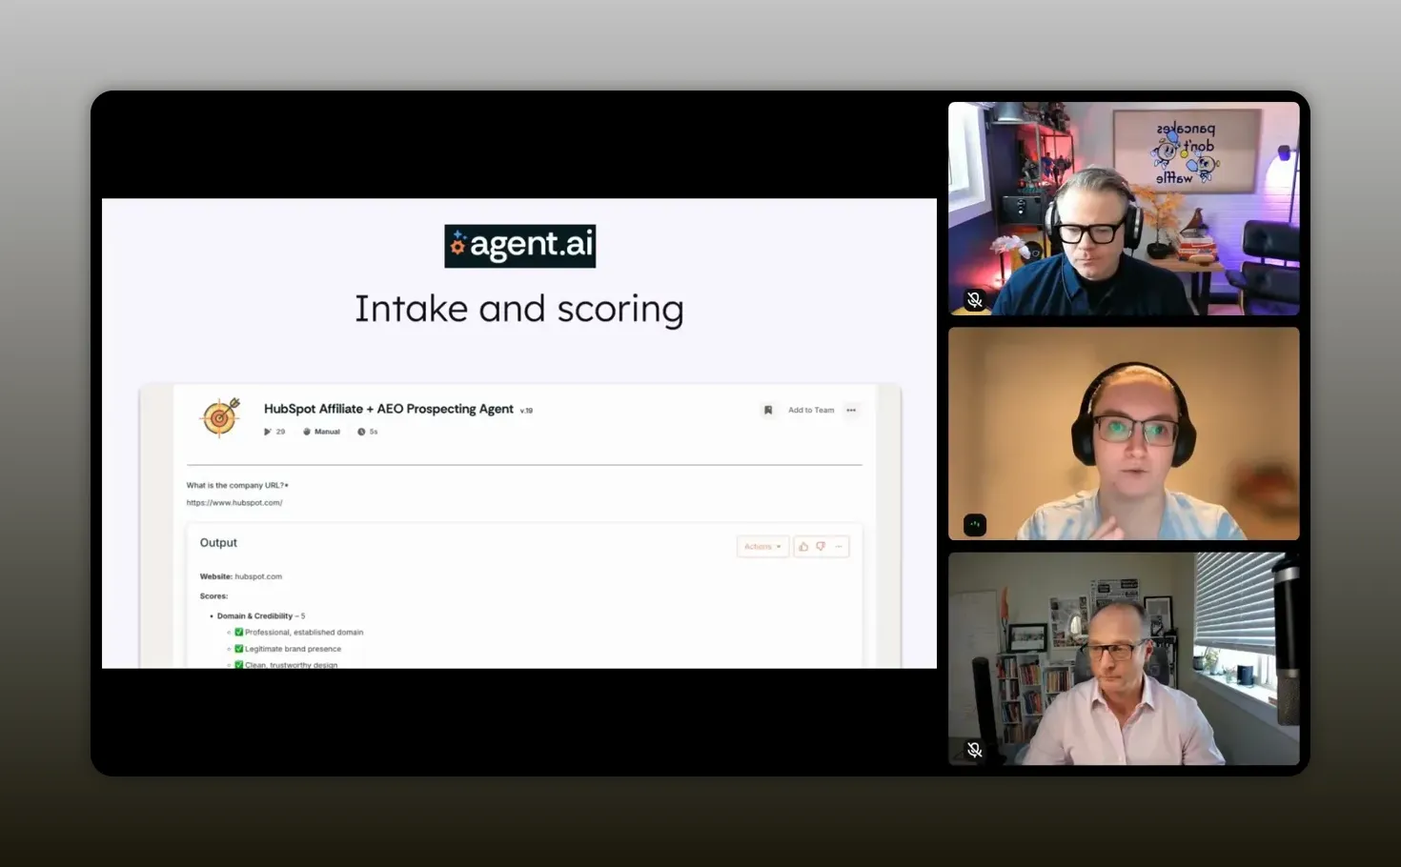1401x867 pixels.
Task: Click the Legitimate brand presence text
Action: pyautogui.click(x=293, y=649)
